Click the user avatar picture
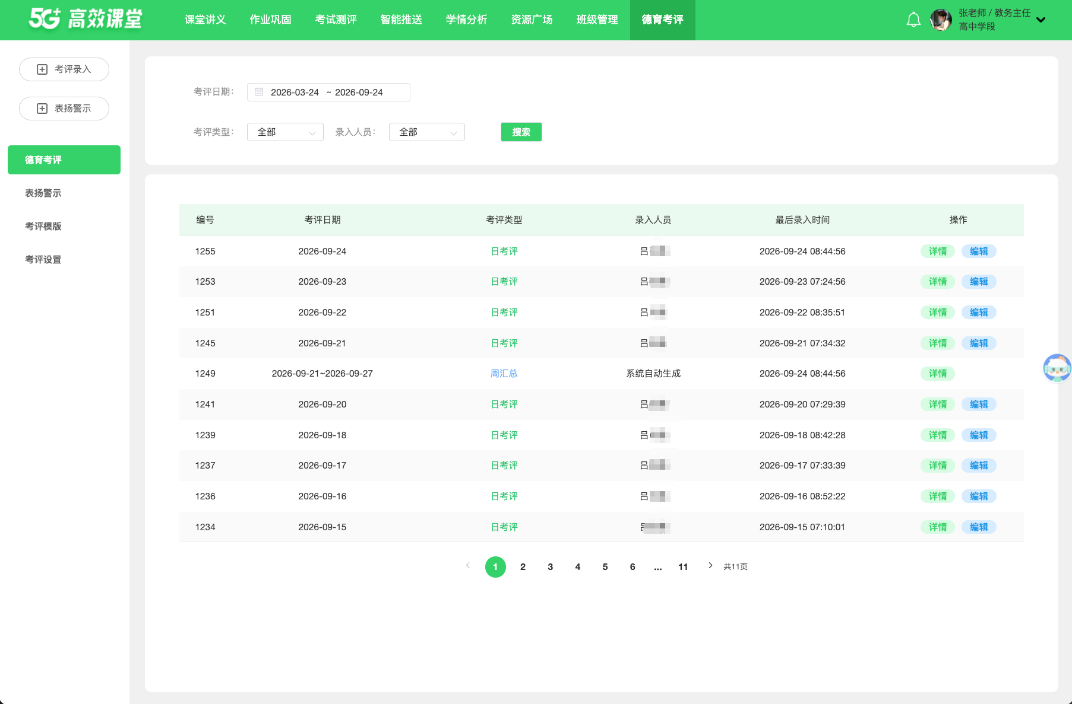 pos(941,20)
